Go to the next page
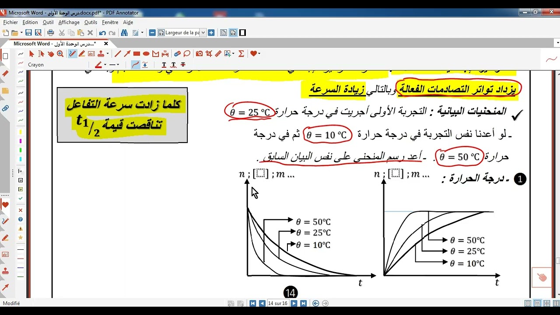Viewport: 560px width, 315px height. click(294, 303)
